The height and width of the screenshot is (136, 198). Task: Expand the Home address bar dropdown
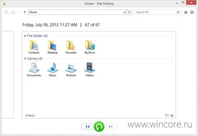tap(124, 12)
